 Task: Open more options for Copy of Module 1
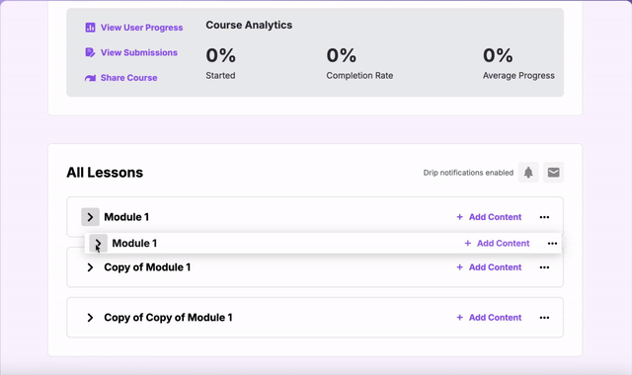[x=544, y=267]
